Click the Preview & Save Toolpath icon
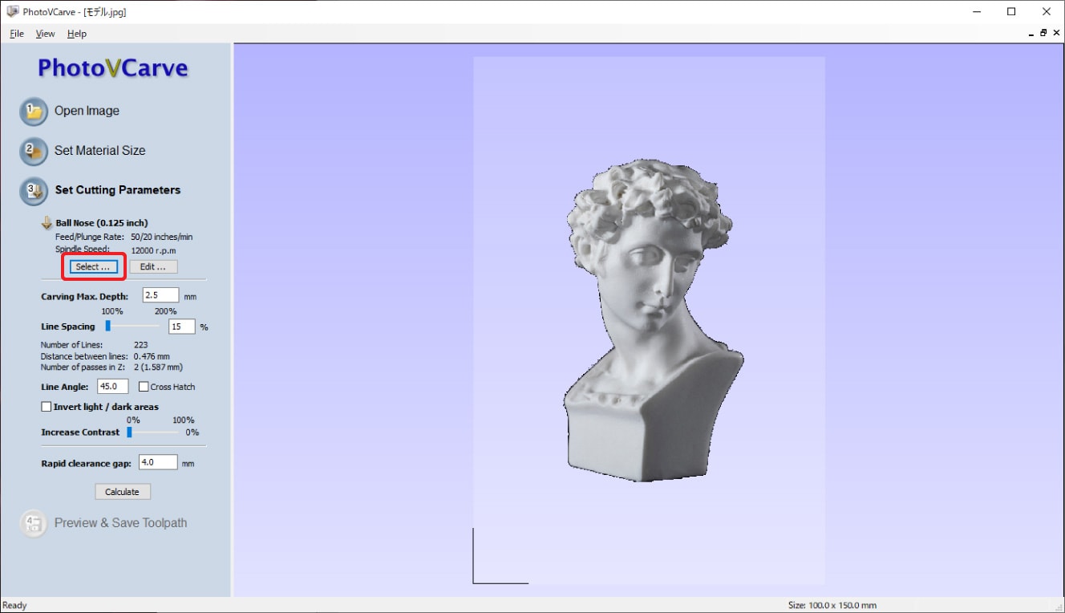This screenshot has width=1065, height=613. 34,523
